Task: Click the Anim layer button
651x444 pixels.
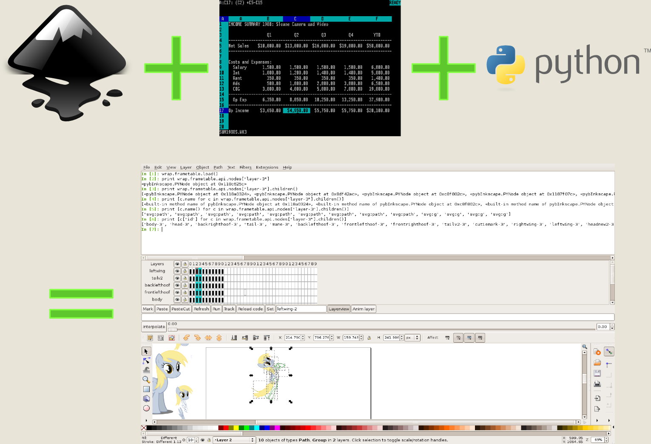Action: point(364,309)
